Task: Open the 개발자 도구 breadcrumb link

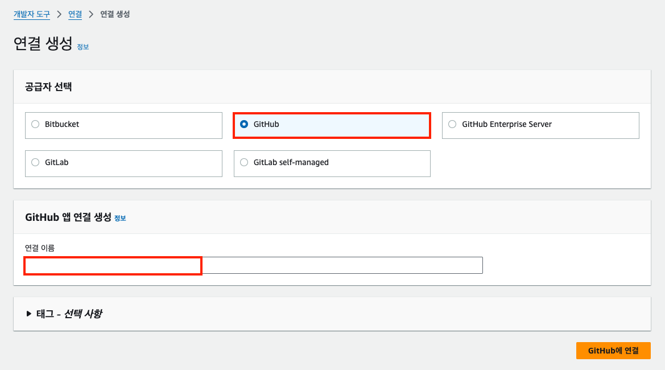Action: click(x=32, y=14)
